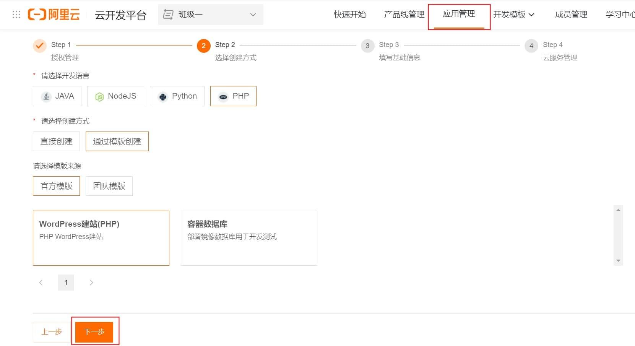Select NodeJS as development language
The height and width of the screenshot is (346, 635).
(115, 96)
